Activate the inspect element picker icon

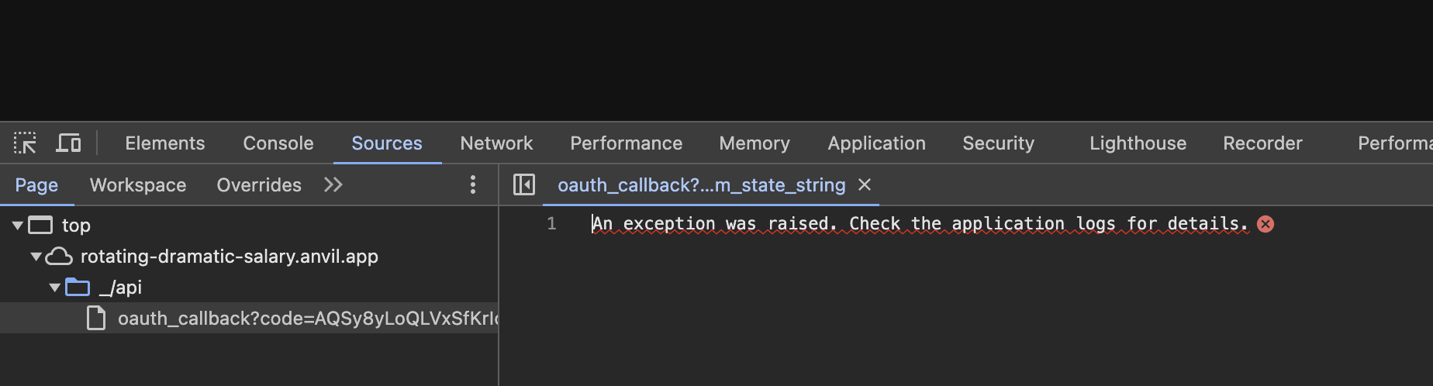tap(25, 143)
